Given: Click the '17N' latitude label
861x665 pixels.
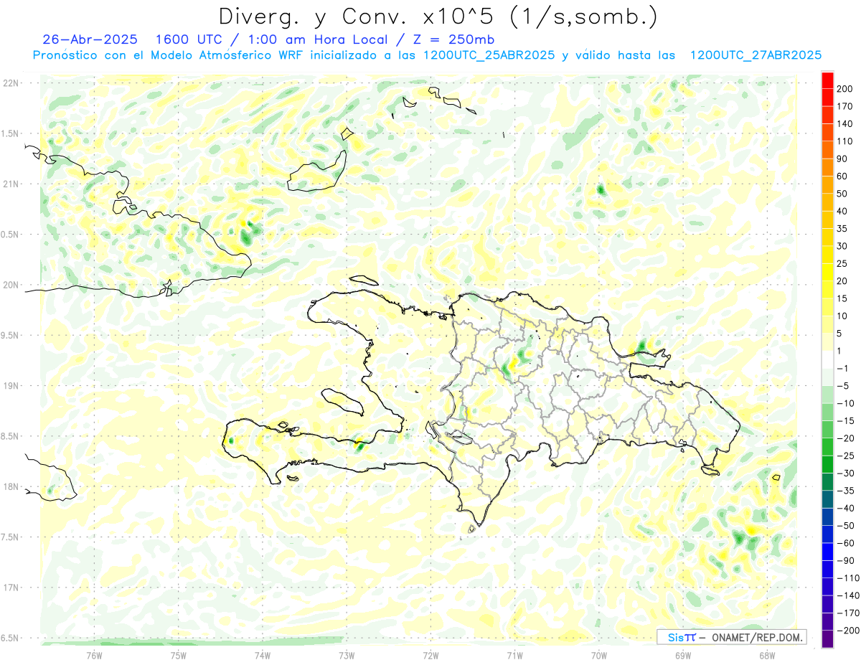Looking at the screenshot, I should [x=11, y=588].
